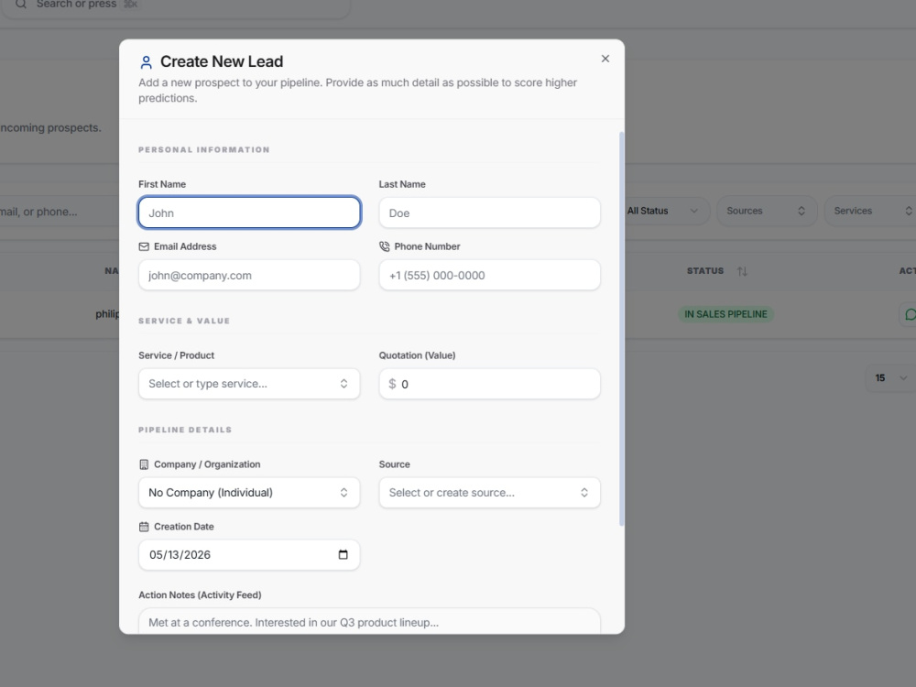The height and width of the screenshot is (687, 916).
Task: Open the Services filter dropdown
Action: tap(872, 211)
